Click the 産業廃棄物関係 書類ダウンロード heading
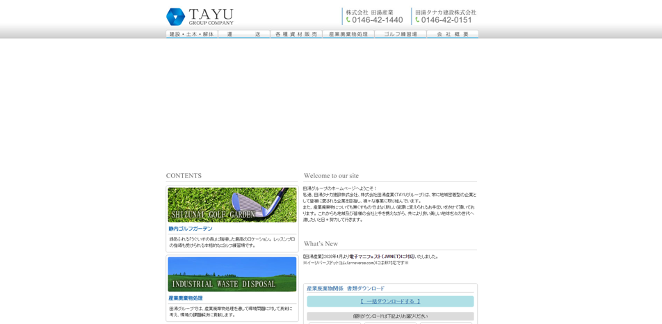Viewport: 662px width, 324px height. pyautogui.click(x=346, y=289)
